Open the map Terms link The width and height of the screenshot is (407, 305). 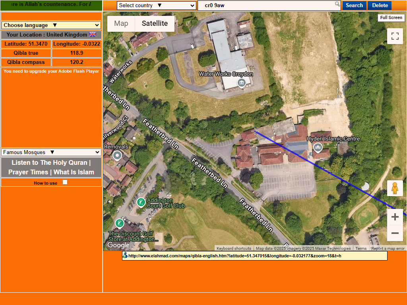361,249
